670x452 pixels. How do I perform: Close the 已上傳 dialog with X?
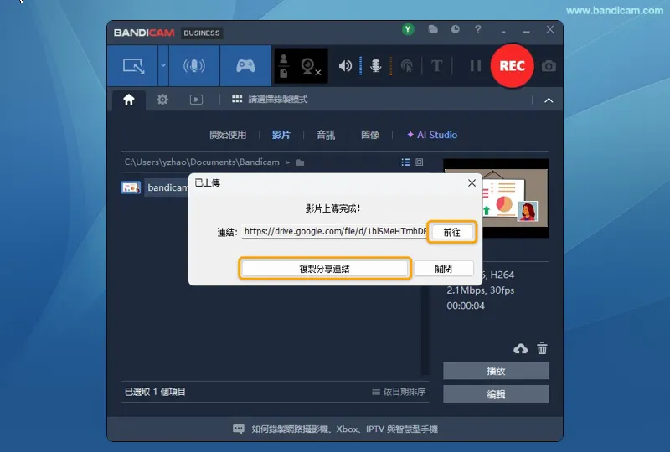click(472, 182)
